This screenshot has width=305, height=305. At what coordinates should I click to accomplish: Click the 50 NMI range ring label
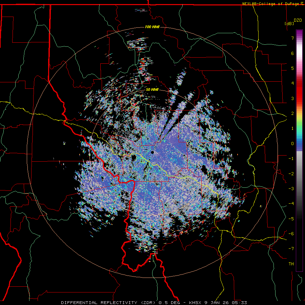[152, 90]
